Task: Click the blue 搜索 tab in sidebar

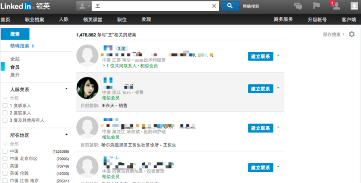Action: (15, 34)
